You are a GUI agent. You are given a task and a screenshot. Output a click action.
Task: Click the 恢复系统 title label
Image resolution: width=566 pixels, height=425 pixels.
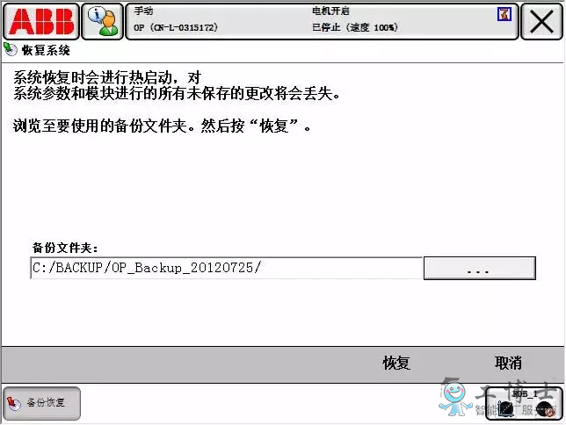click(46, 50)
